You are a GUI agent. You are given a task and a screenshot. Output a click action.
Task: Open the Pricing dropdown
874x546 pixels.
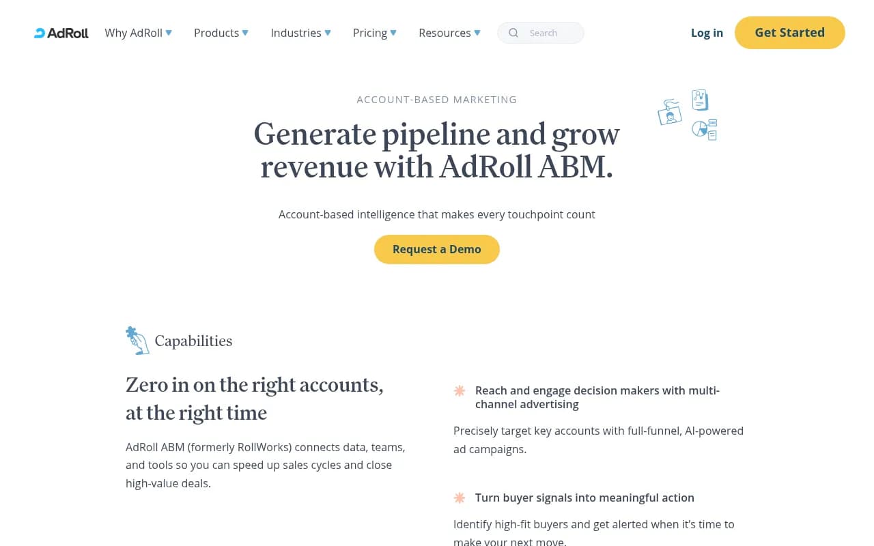click(x=393, y=32)
